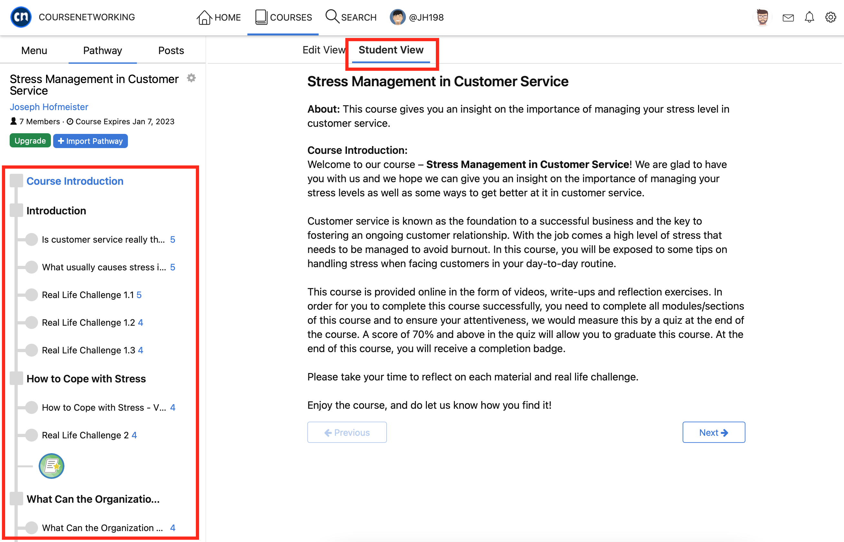Click the circle marker beside Real Life Challenge 1.2
Screen dimensions: 844x542
pos(32,322)
